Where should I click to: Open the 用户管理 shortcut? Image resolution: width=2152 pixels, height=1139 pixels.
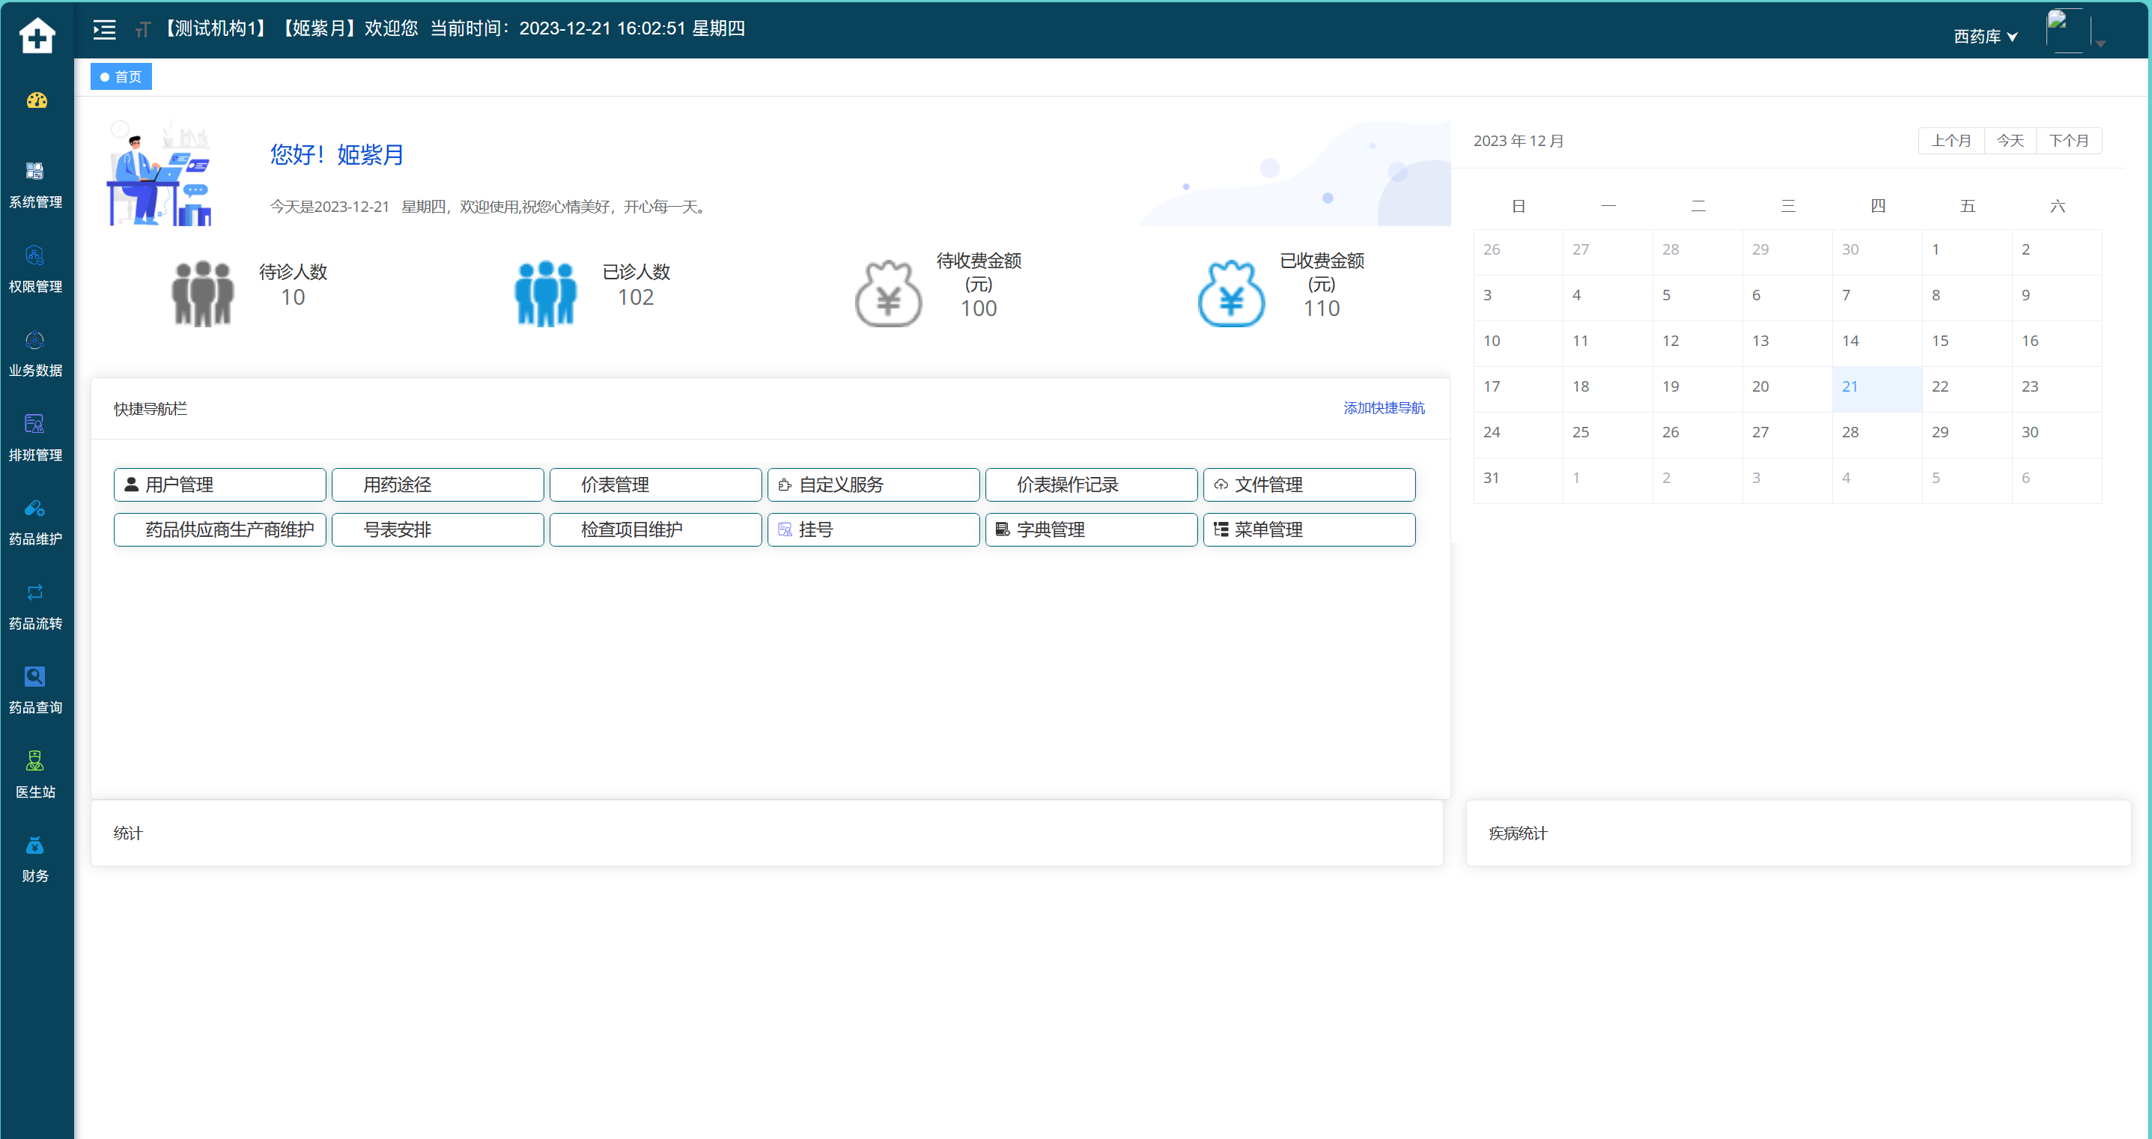tap(219, 485)
